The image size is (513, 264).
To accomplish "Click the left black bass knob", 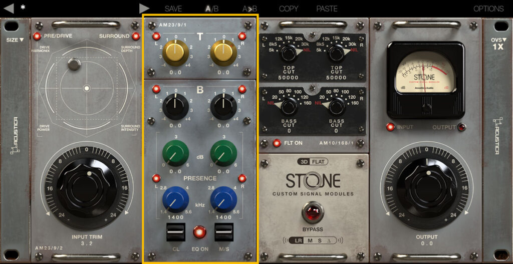I will 176,107.
